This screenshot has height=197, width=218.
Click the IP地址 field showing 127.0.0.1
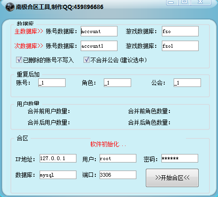pos(58,158)
